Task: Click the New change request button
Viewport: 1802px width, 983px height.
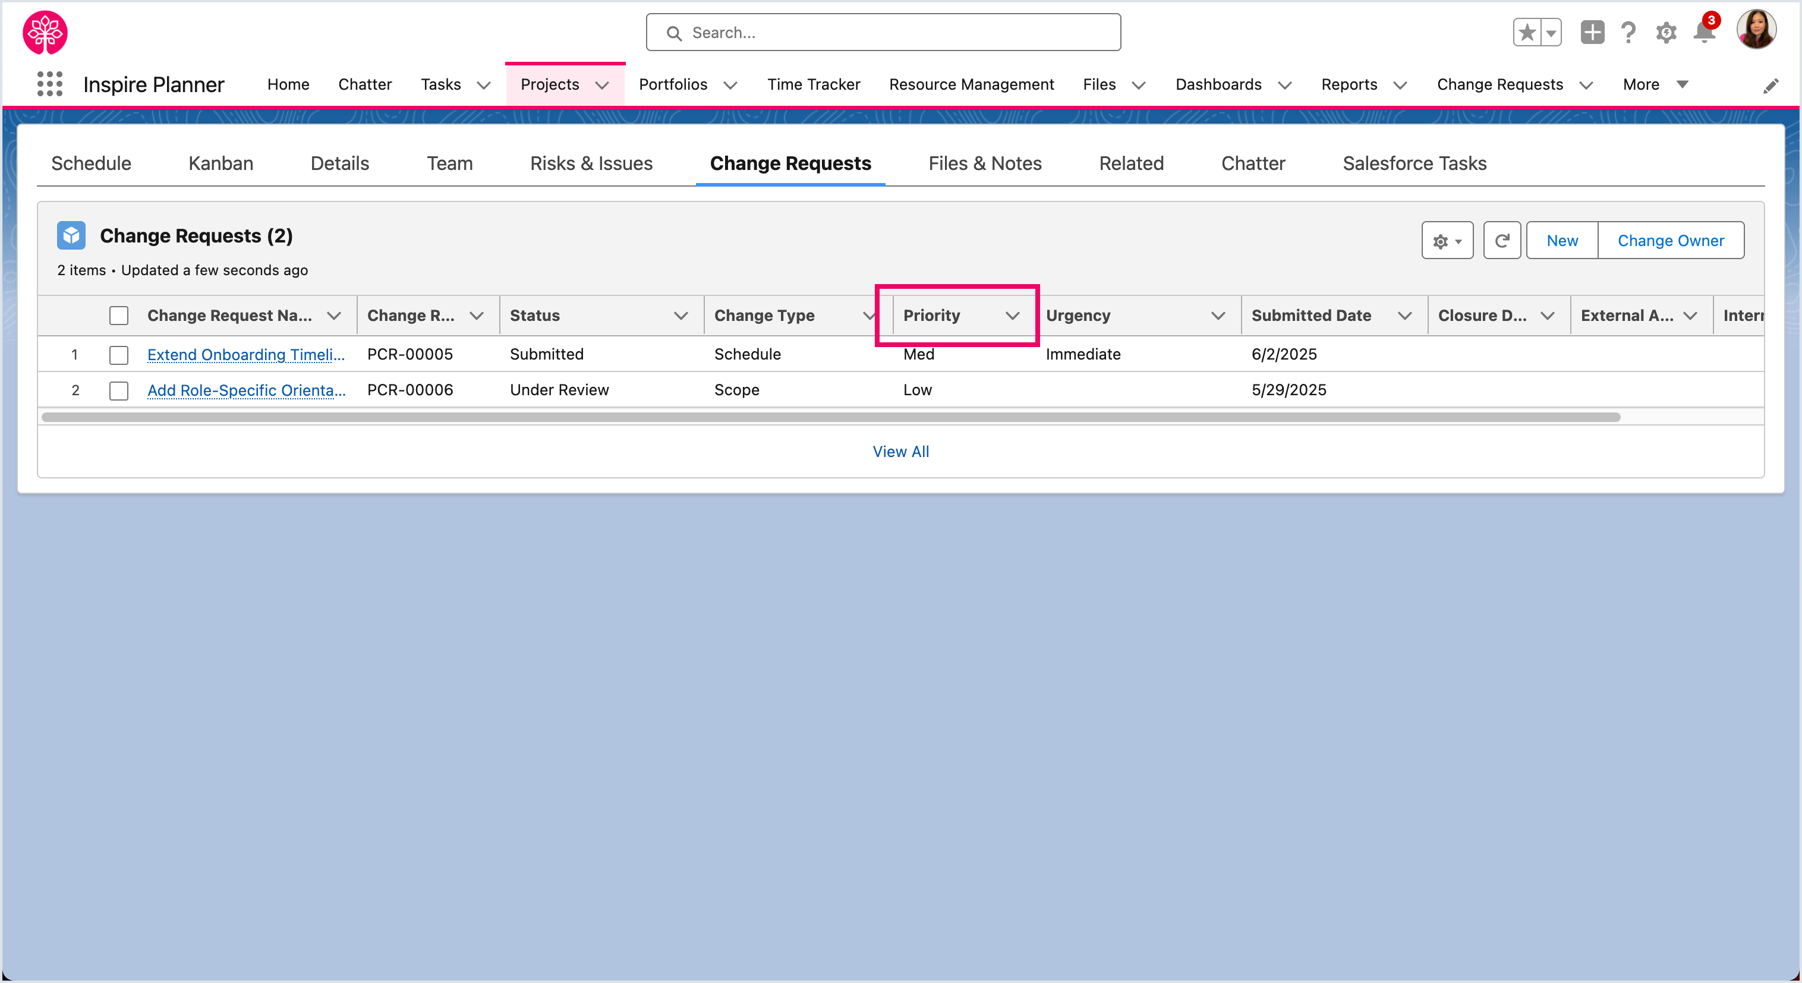Action: point(1562,241)
